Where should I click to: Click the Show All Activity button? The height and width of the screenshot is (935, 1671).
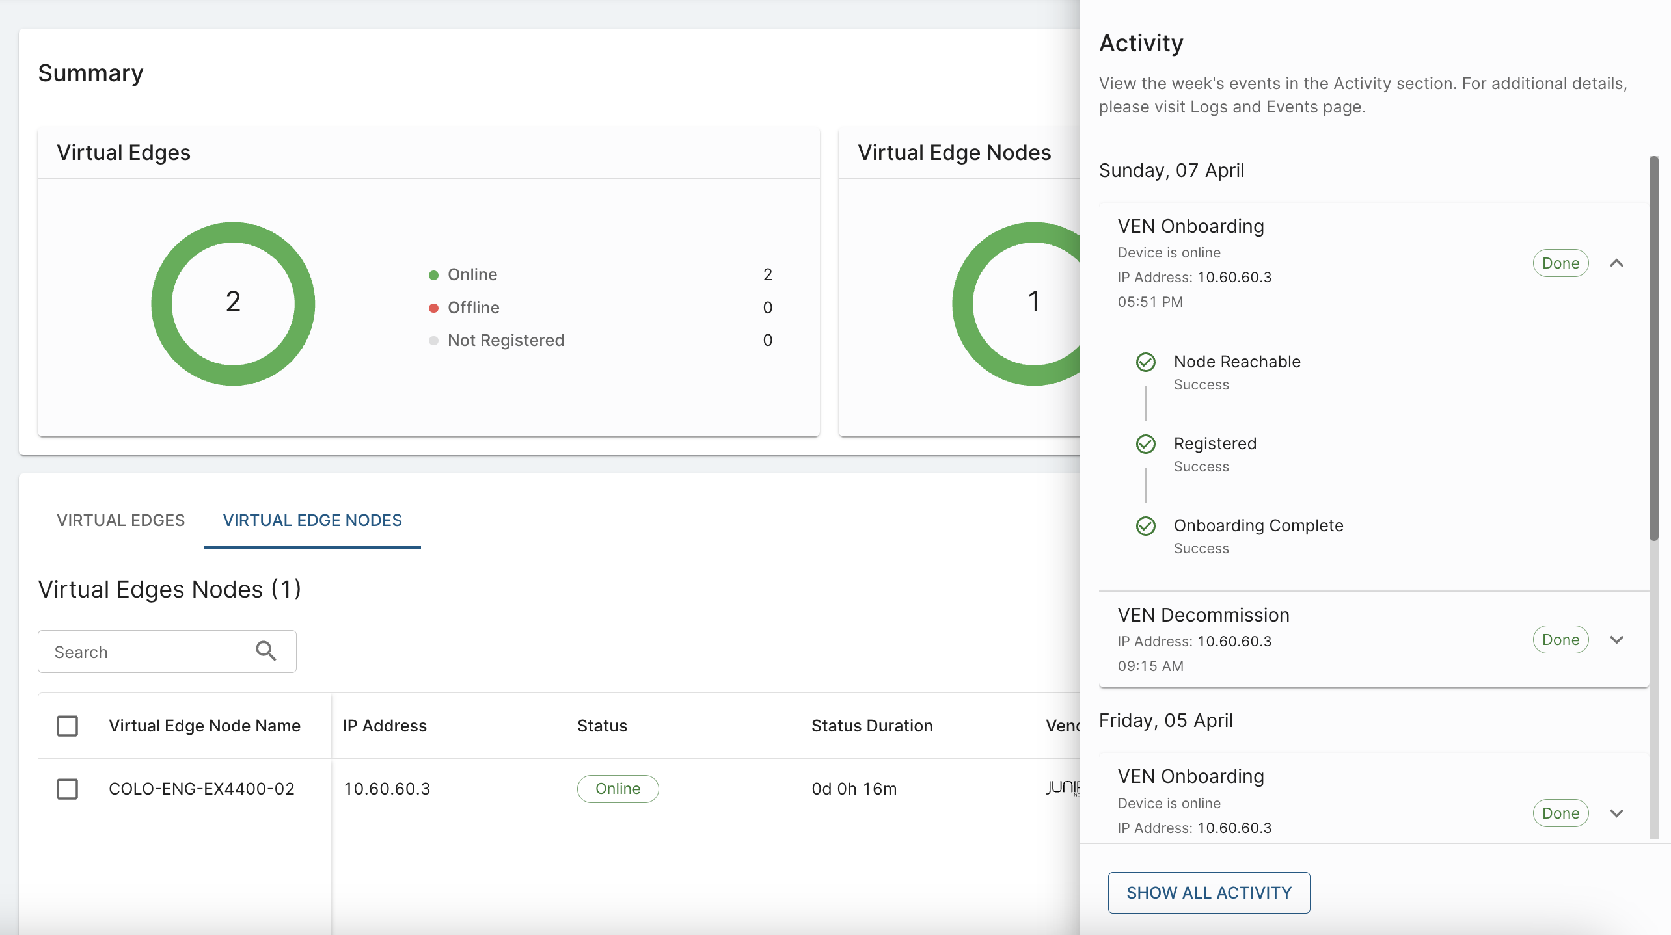[x=1208, y=893]
